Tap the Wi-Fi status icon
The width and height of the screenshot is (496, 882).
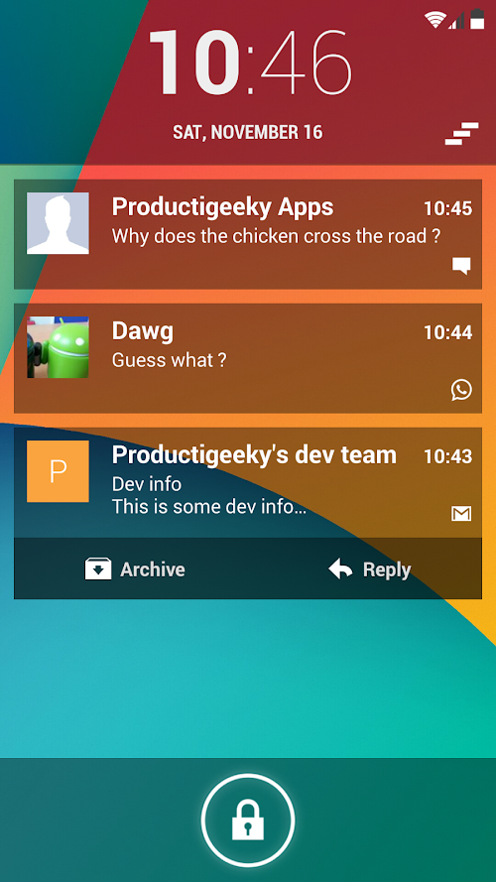(435, 20)
